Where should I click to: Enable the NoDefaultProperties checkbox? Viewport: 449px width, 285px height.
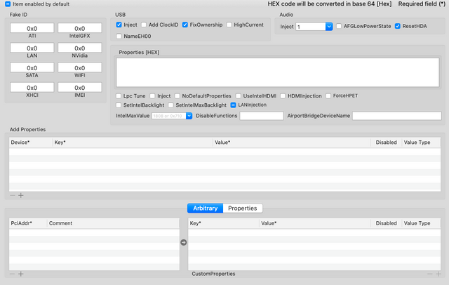(x=177, y=95)
